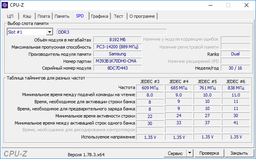
Task: Click the serial number 8DC7D443 field
Action: [118, 68]
